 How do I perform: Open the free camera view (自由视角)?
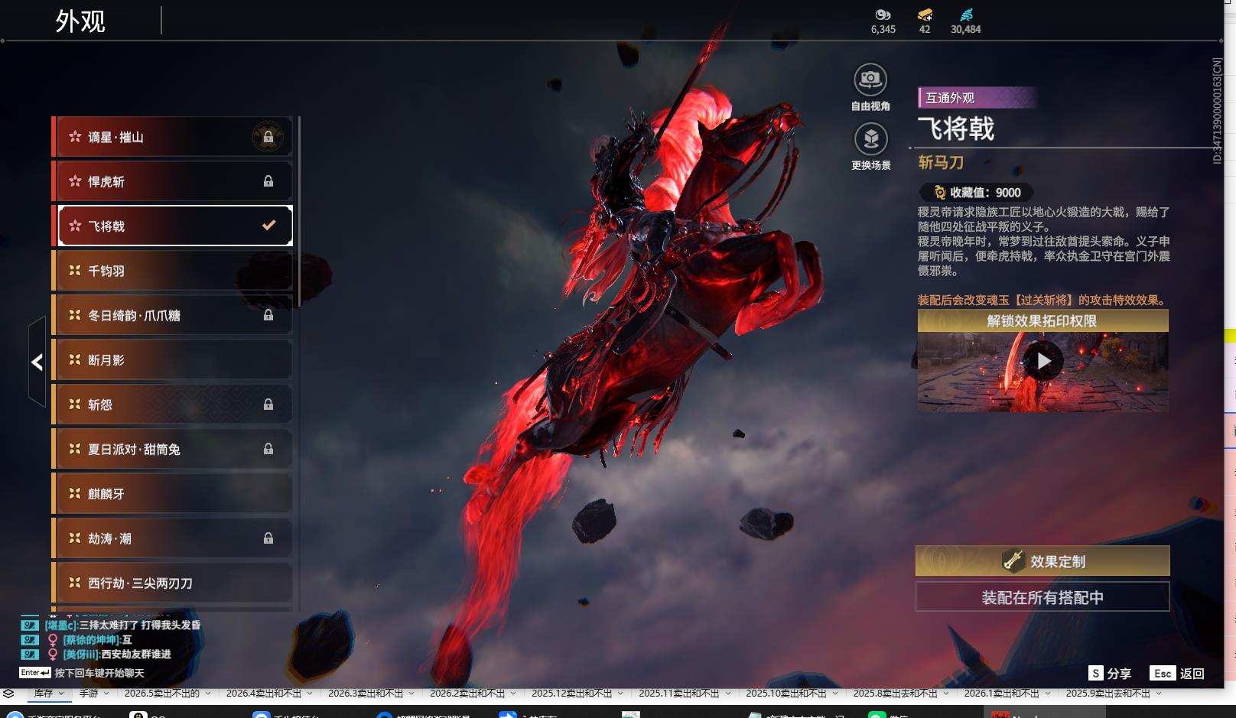click(x=870, y=80)
